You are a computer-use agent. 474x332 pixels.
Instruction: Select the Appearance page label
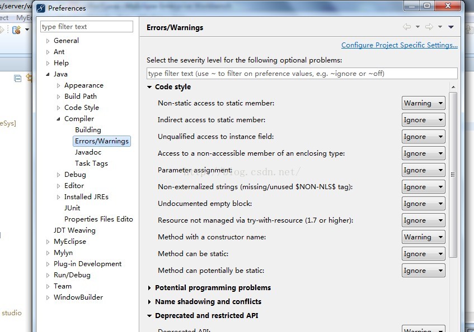pyautogui.click(x=84, y=85)
